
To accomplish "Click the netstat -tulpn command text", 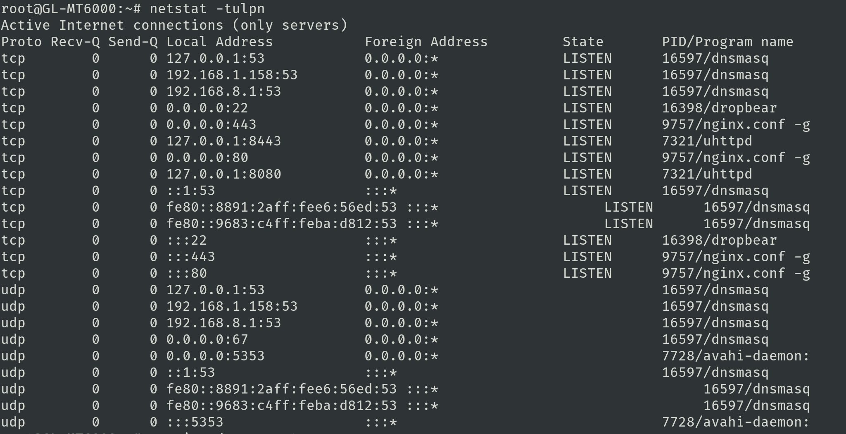I will 207,8.
